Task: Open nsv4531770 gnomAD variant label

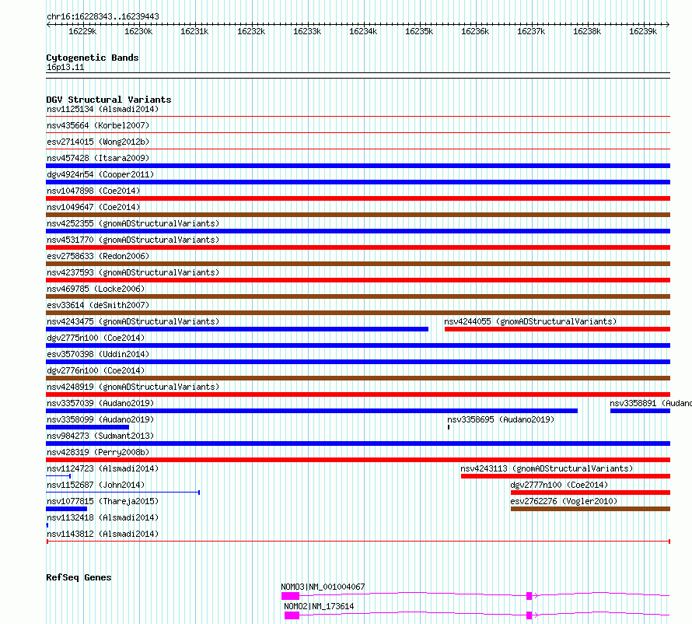Action: point(133,240)
